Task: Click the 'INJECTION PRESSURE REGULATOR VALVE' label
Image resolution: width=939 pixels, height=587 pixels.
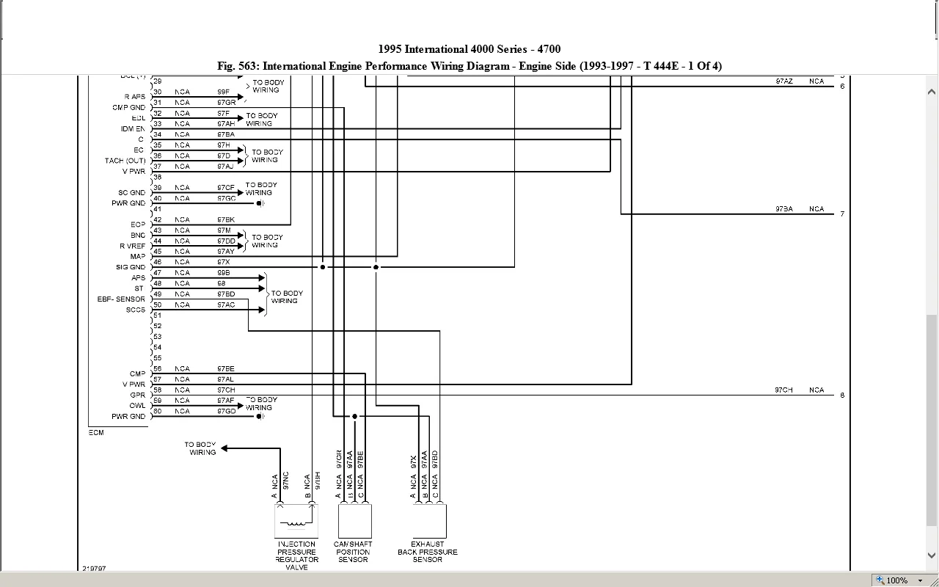Action: click(296, 555)
